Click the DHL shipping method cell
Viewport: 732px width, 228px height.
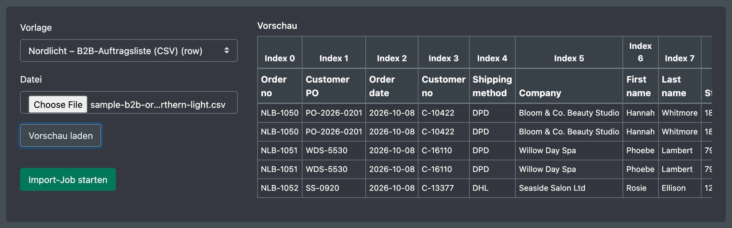pos(492,188)
